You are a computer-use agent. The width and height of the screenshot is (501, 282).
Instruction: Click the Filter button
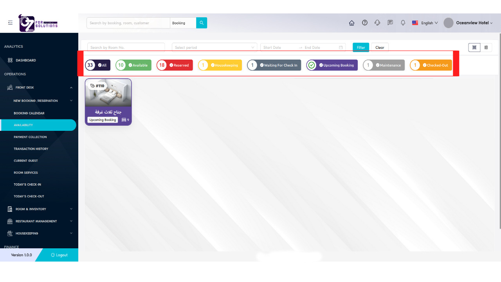coord(360,47)
